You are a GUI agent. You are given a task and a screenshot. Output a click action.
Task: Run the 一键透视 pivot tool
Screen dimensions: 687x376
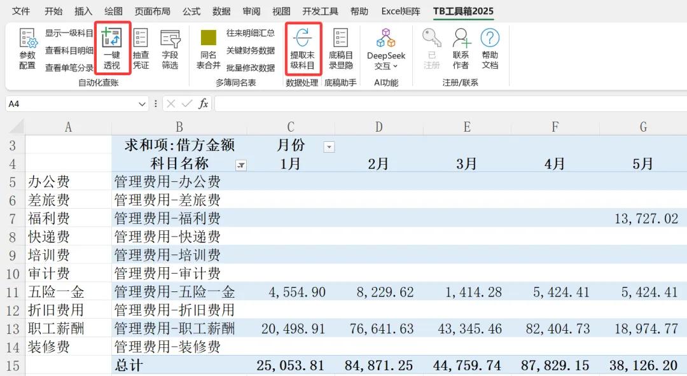(112, 48)
